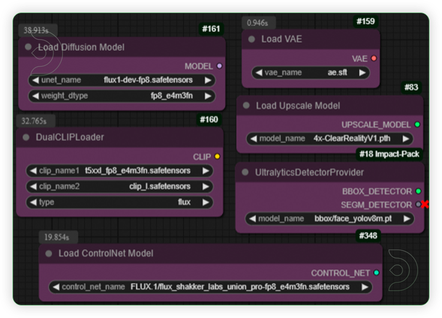Collapse the Load VAE node with its header dot
The image size is (442, 318).
(252, 39)
